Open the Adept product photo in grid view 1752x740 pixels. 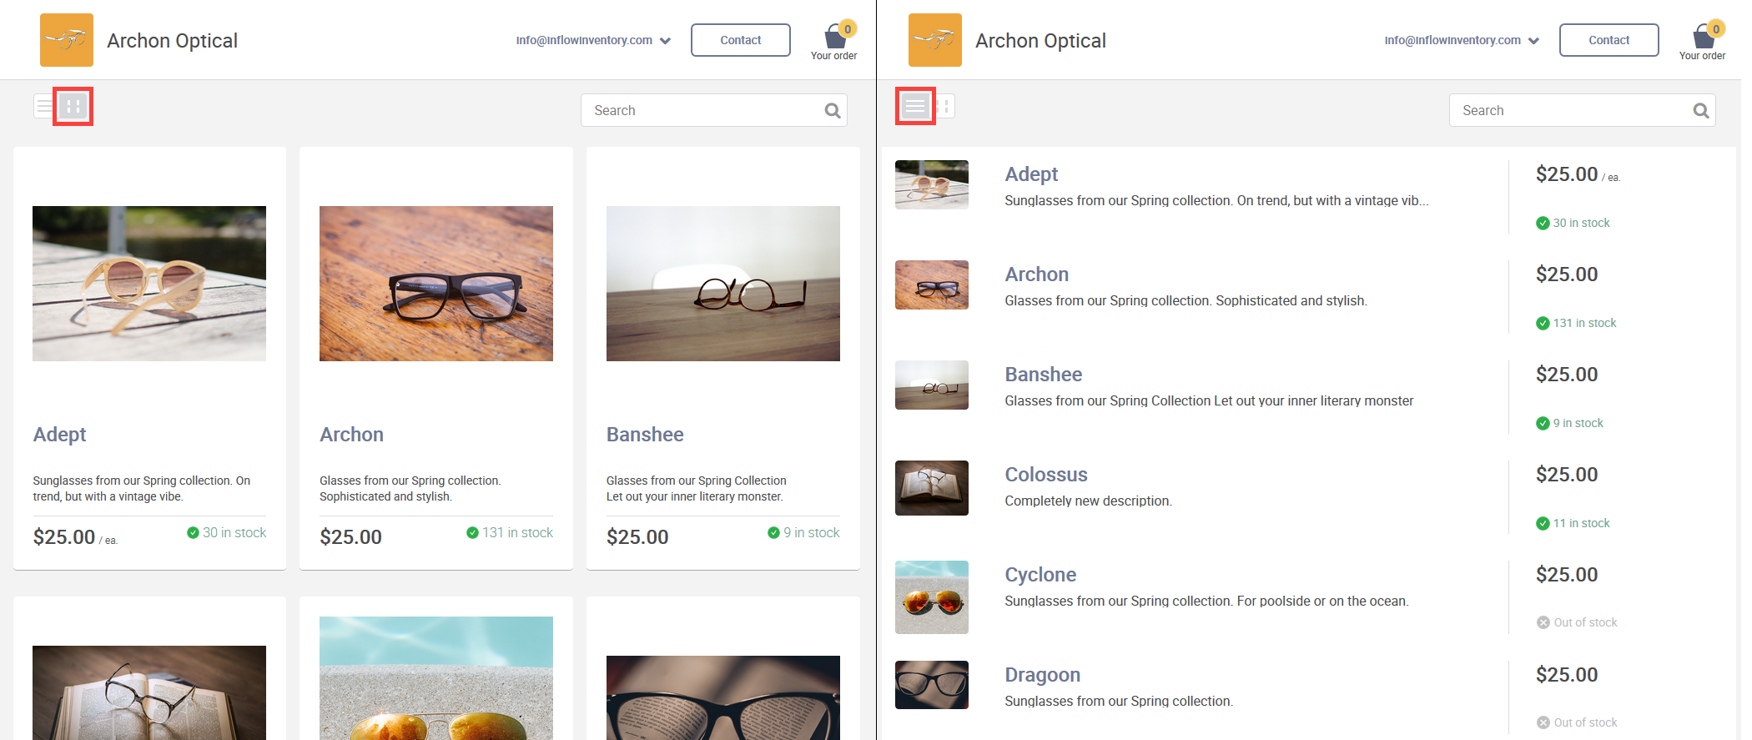click(x=149, y=284)
